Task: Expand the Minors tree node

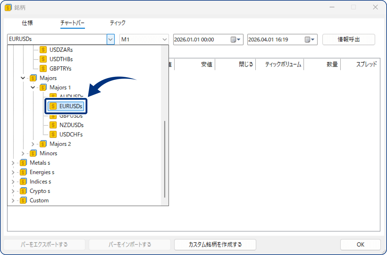Action: click(x=23, y=153)
